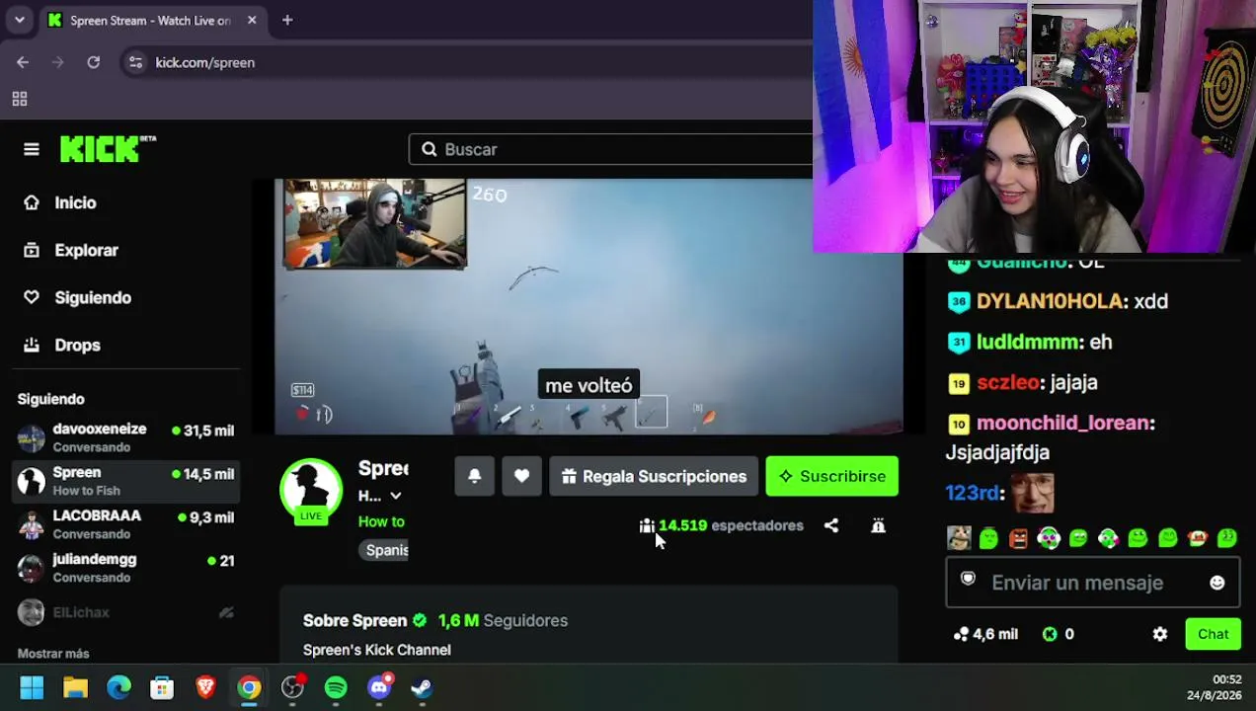Open LACOBRAAA channel from following list

pos(126,524)
